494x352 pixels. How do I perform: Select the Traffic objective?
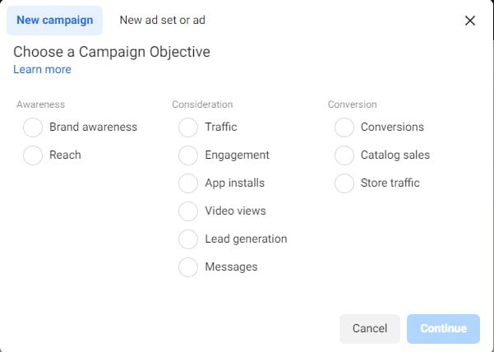(188, 127)
